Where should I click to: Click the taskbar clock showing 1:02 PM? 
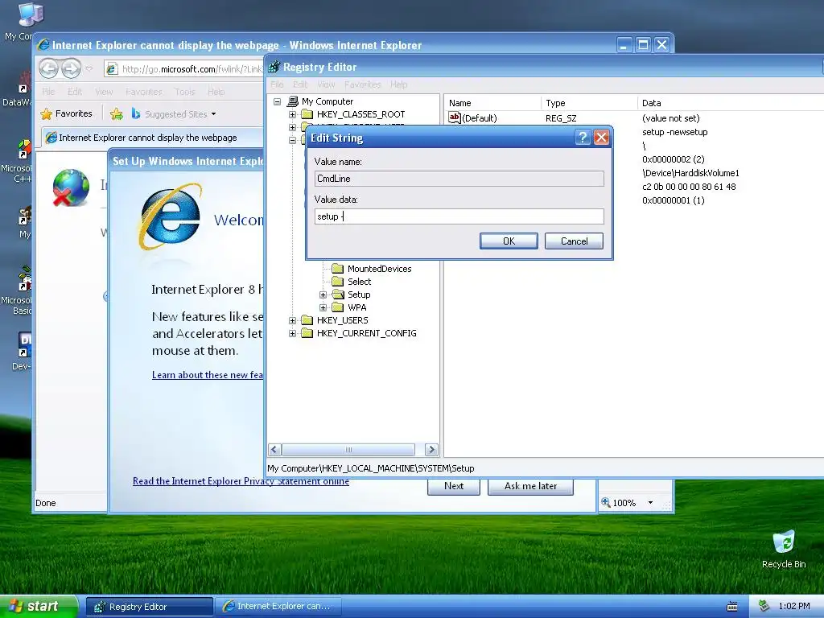(793, 606)
